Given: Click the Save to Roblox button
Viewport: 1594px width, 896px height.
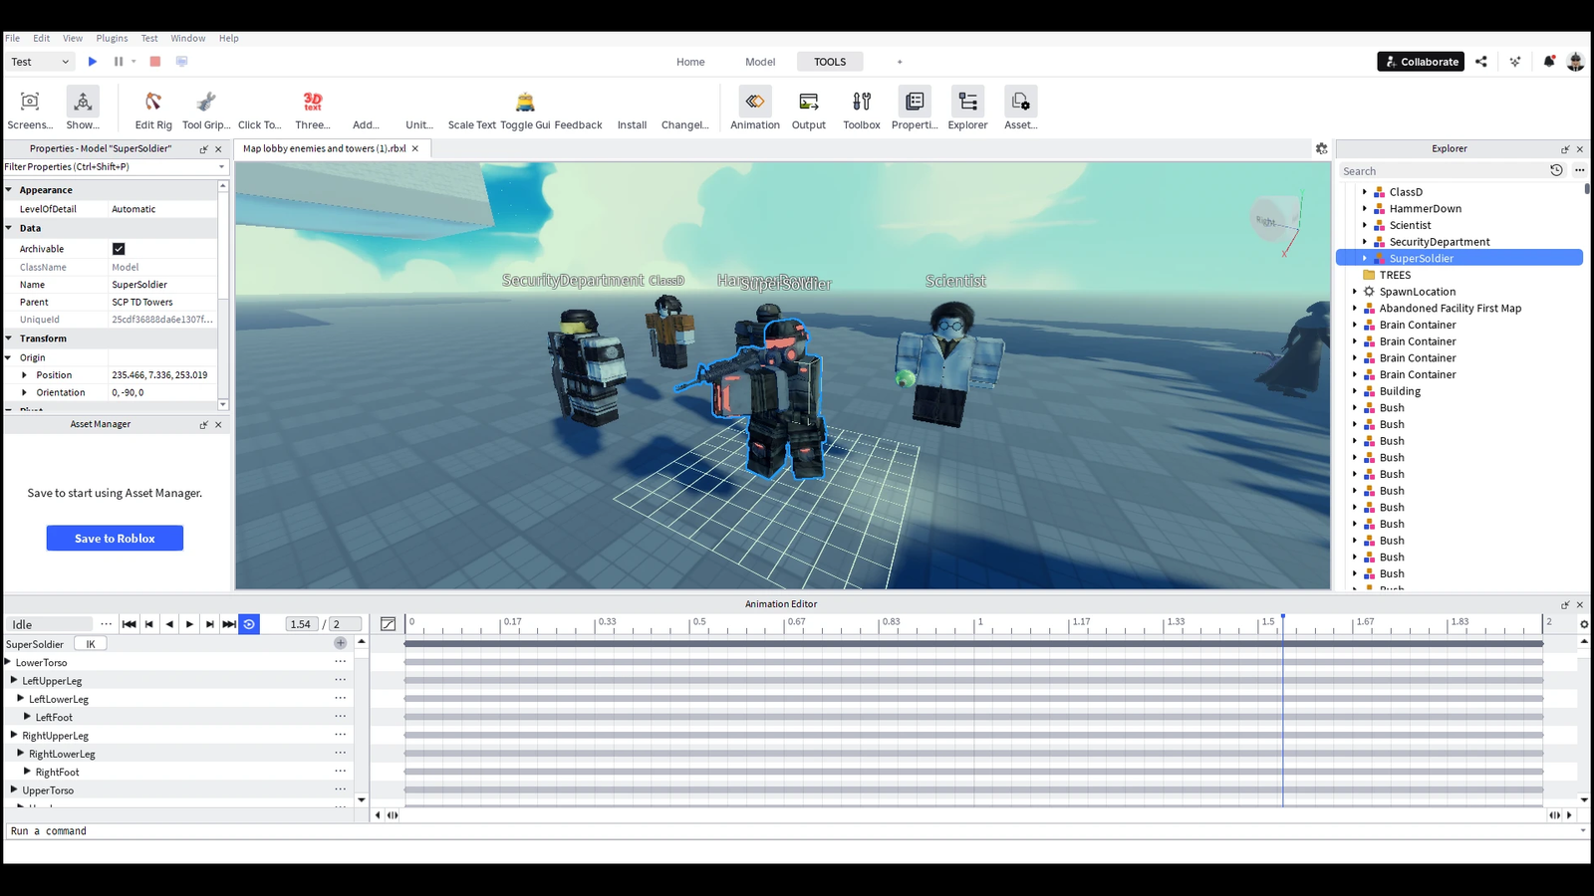Looking at the screenshot, I should [115, 539].
